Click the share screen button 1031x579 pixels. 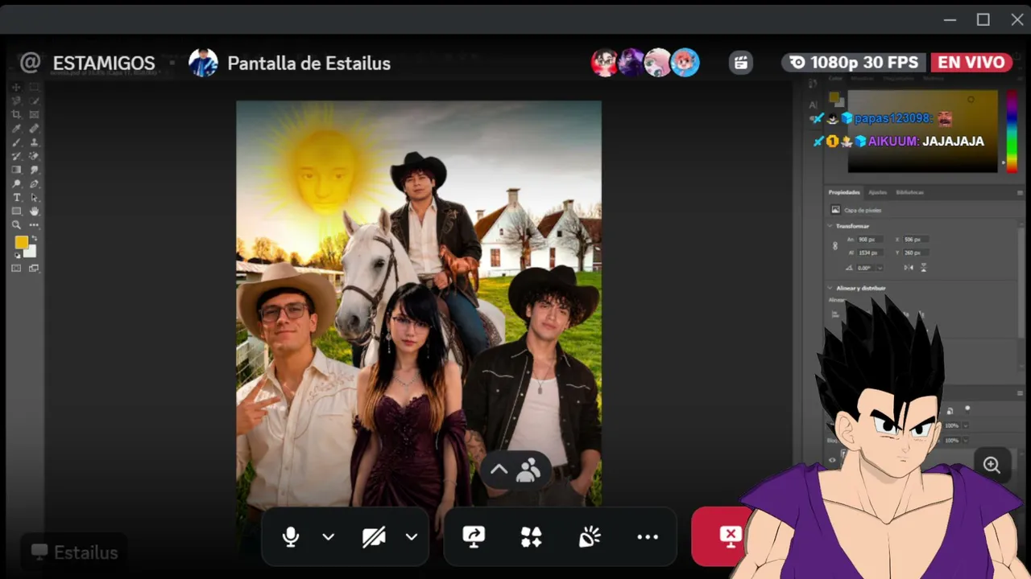tap(474, 537)
